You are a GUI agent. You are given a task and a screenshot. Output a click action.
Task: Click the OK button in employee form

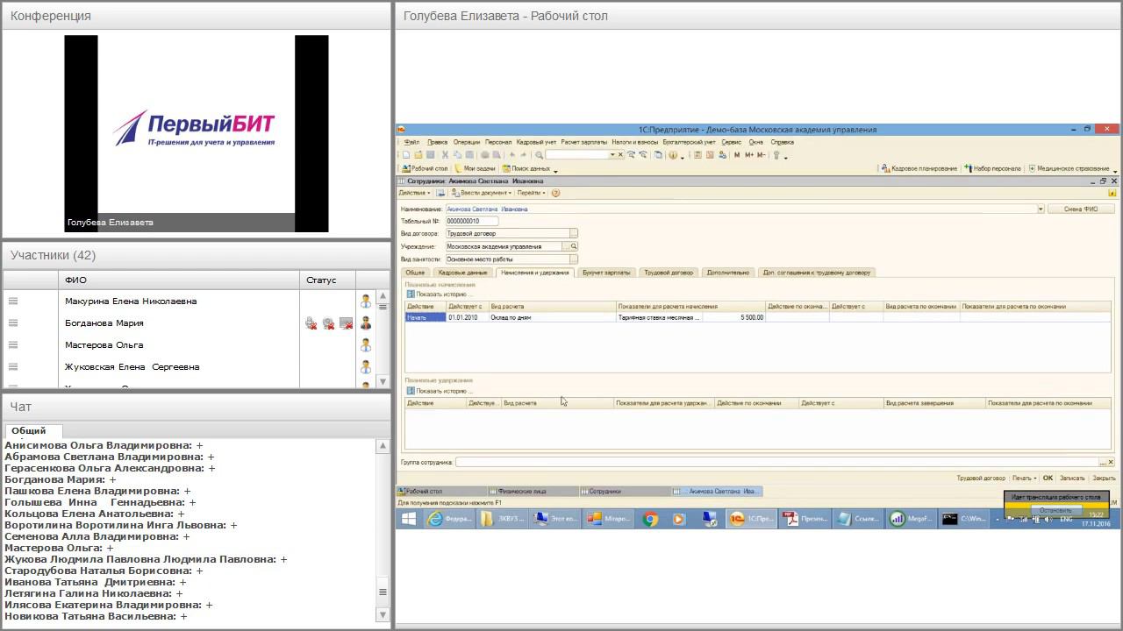tap(1048, 479)
